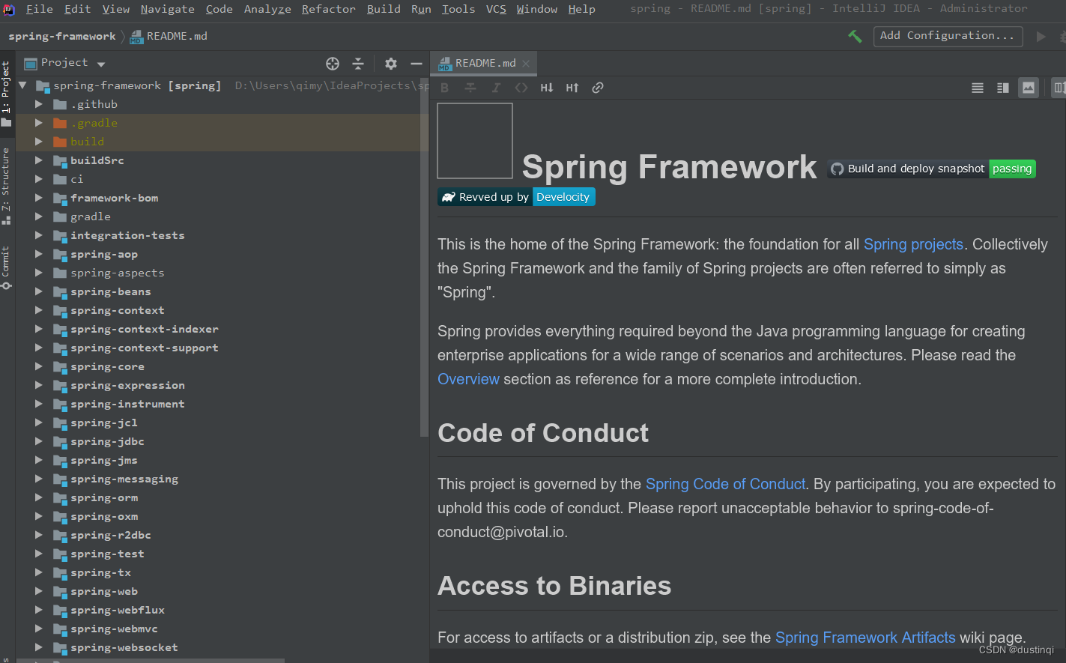Open the Commit tool window stripe
This screenshot has width=1066, height=663.
pyautogui.click(x=6, y=268)
